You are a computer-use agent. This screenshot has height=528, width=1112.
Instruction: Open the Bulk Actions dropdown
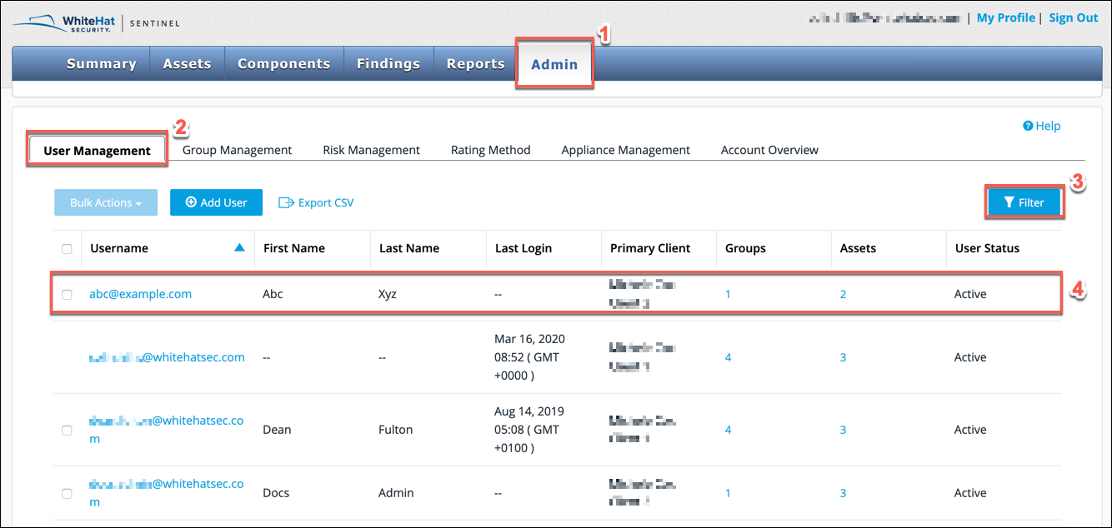coord(105,202)
